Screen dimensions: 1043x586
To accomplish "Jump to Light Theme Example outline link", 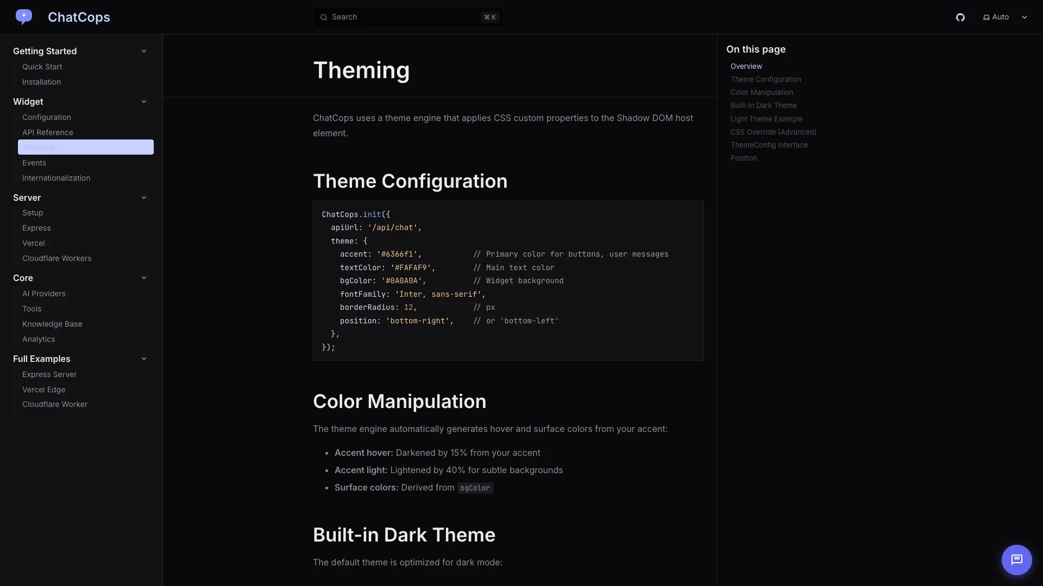I will pos(766,119).
